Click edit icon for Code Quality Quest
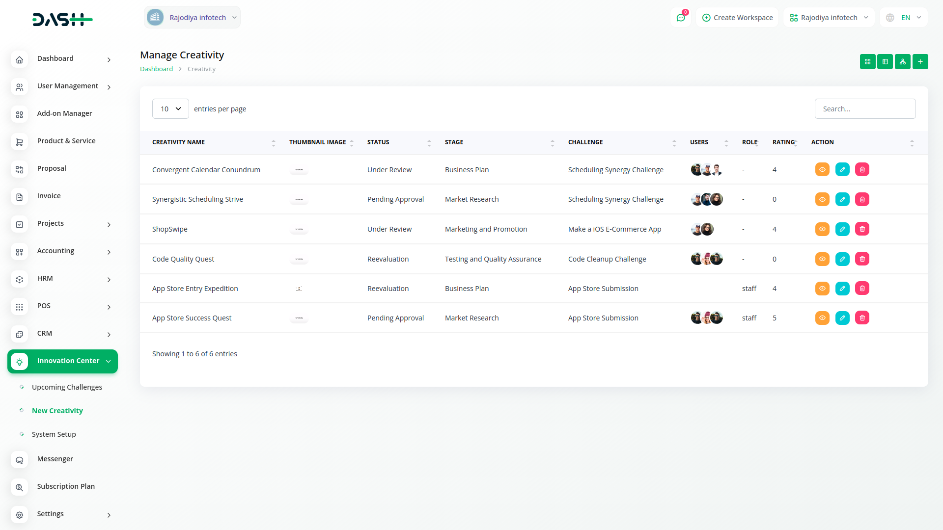 842,259
